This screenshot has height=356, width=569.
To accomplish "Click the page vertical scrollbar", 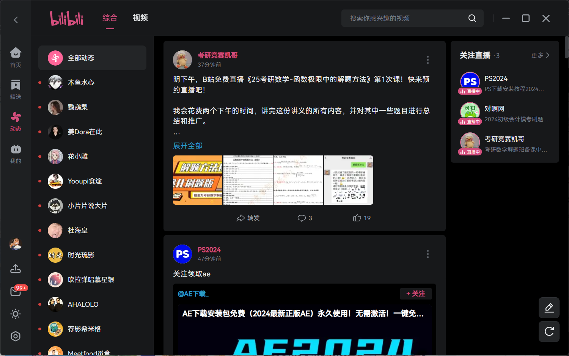I will point(567,47).
